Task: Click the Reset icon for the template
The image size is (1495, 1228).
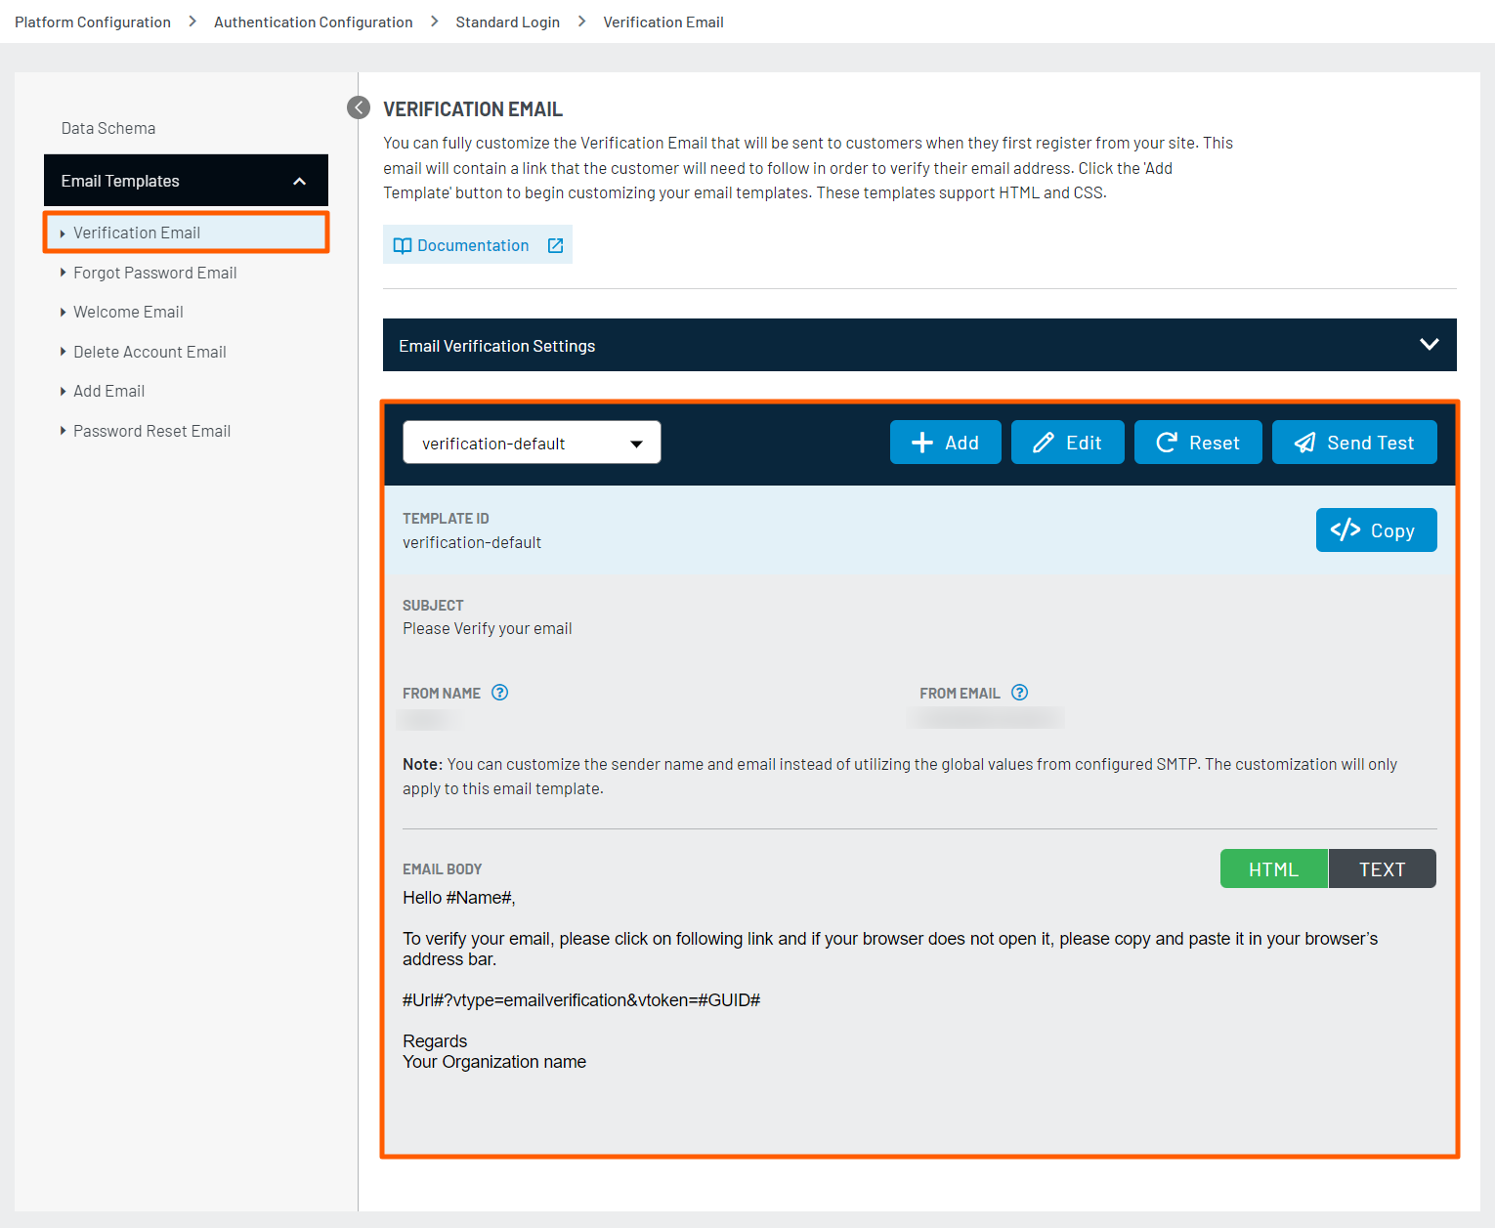Action: pos(1167,442)
